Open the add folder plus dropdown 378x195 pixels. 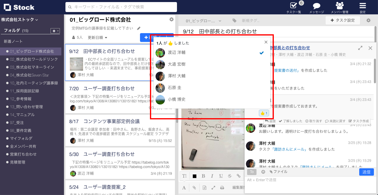click(x=55, y=31)
